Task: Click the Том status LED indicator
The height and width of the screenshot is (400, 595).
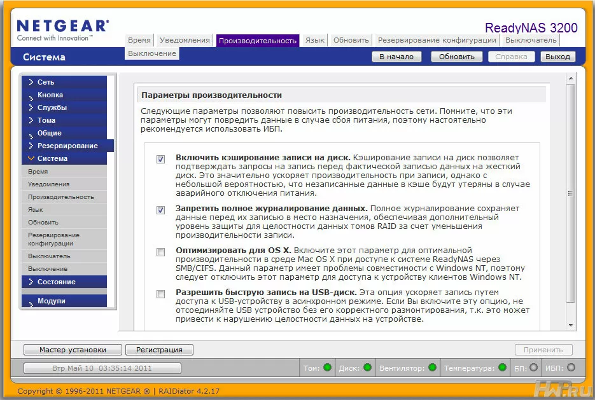Action: pos(327,368)
